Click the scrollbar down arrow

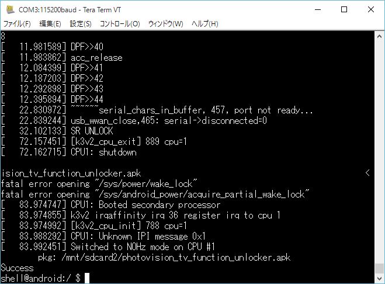point(379,278)
